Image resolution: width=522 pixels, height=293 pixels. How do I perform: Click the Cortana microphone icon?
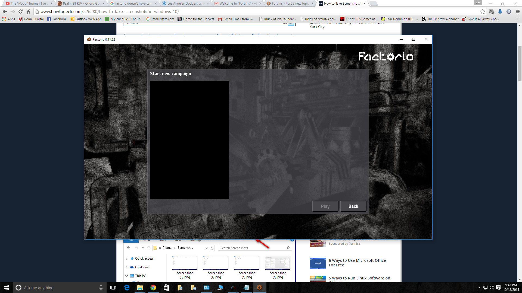pyautogui.click(x=101, y=288)
